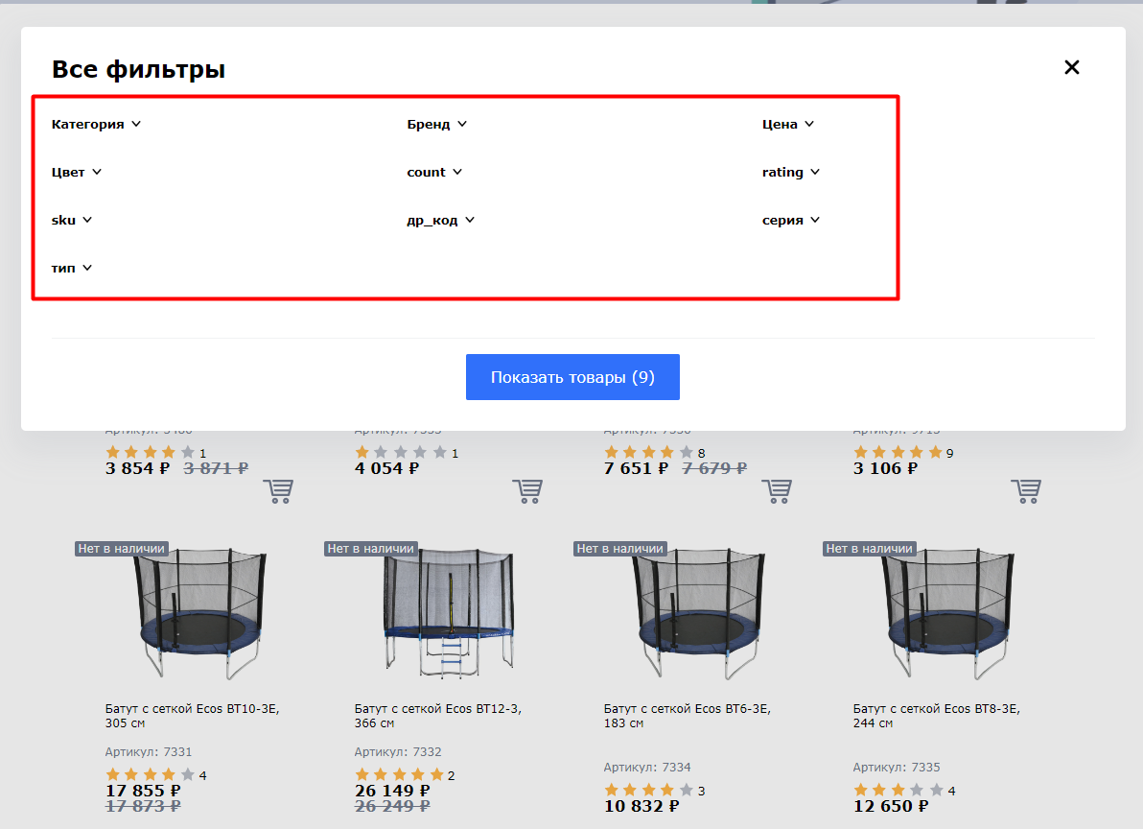Expand the sku filter
This screenshot has width=1143, height=829.
(72, 220)
